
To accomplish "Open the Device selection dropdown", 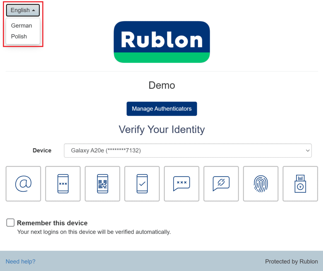I will [x=188, y=151].
